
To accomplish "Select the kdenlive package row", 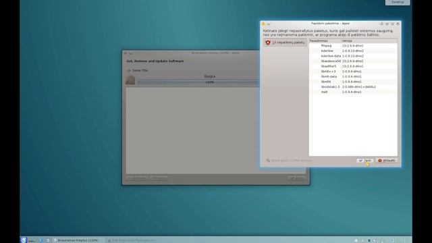I will [353, 51].
